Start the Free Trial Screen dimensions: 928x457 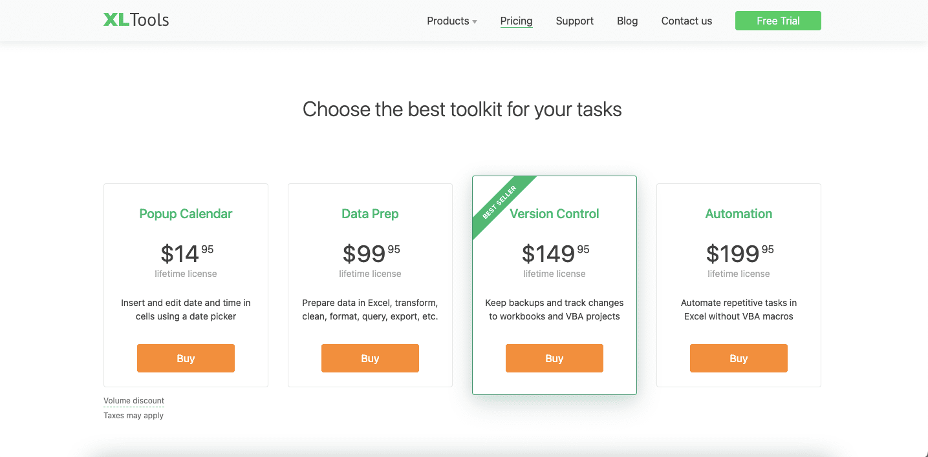778,21
